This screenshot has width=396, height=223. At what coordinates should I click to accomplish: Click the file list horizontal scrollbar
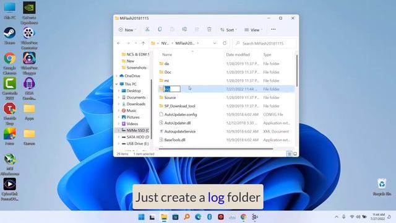click(216, 149)
